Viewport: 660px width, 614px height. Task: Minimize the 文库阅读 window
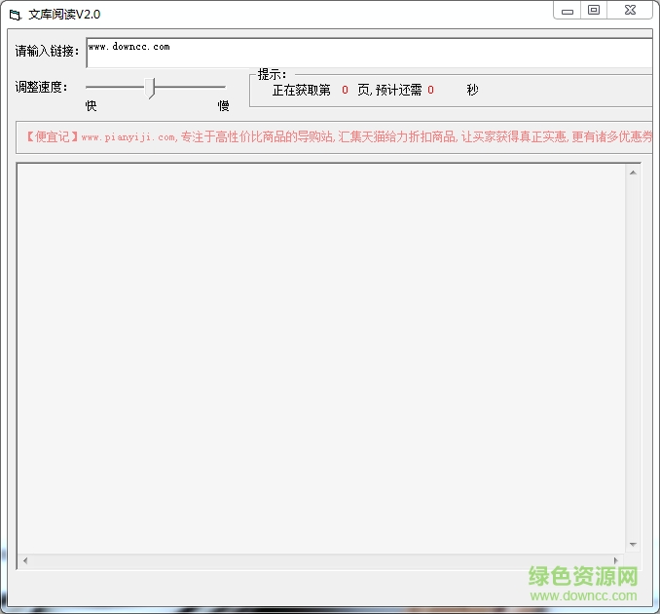click(x=568, y=11)
